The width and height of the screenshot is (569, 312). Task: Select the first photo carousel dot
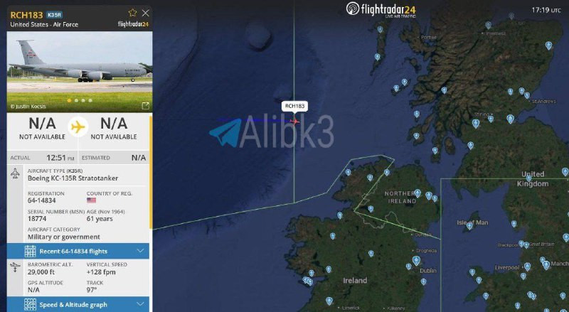pos(69,100)
